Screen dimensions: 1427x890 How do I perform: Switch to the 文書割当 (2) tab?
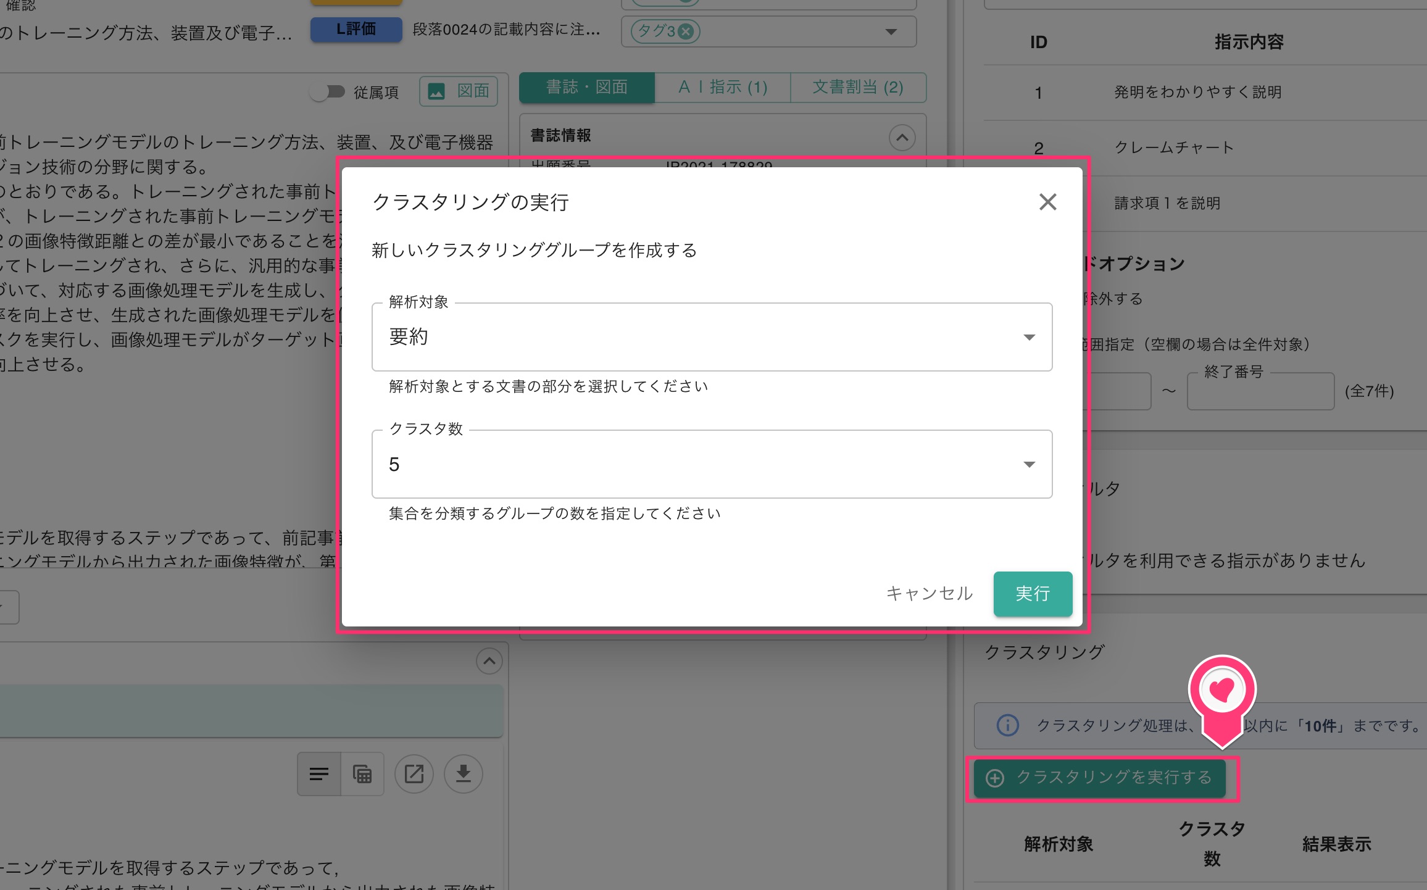click(x=858, y=87)
